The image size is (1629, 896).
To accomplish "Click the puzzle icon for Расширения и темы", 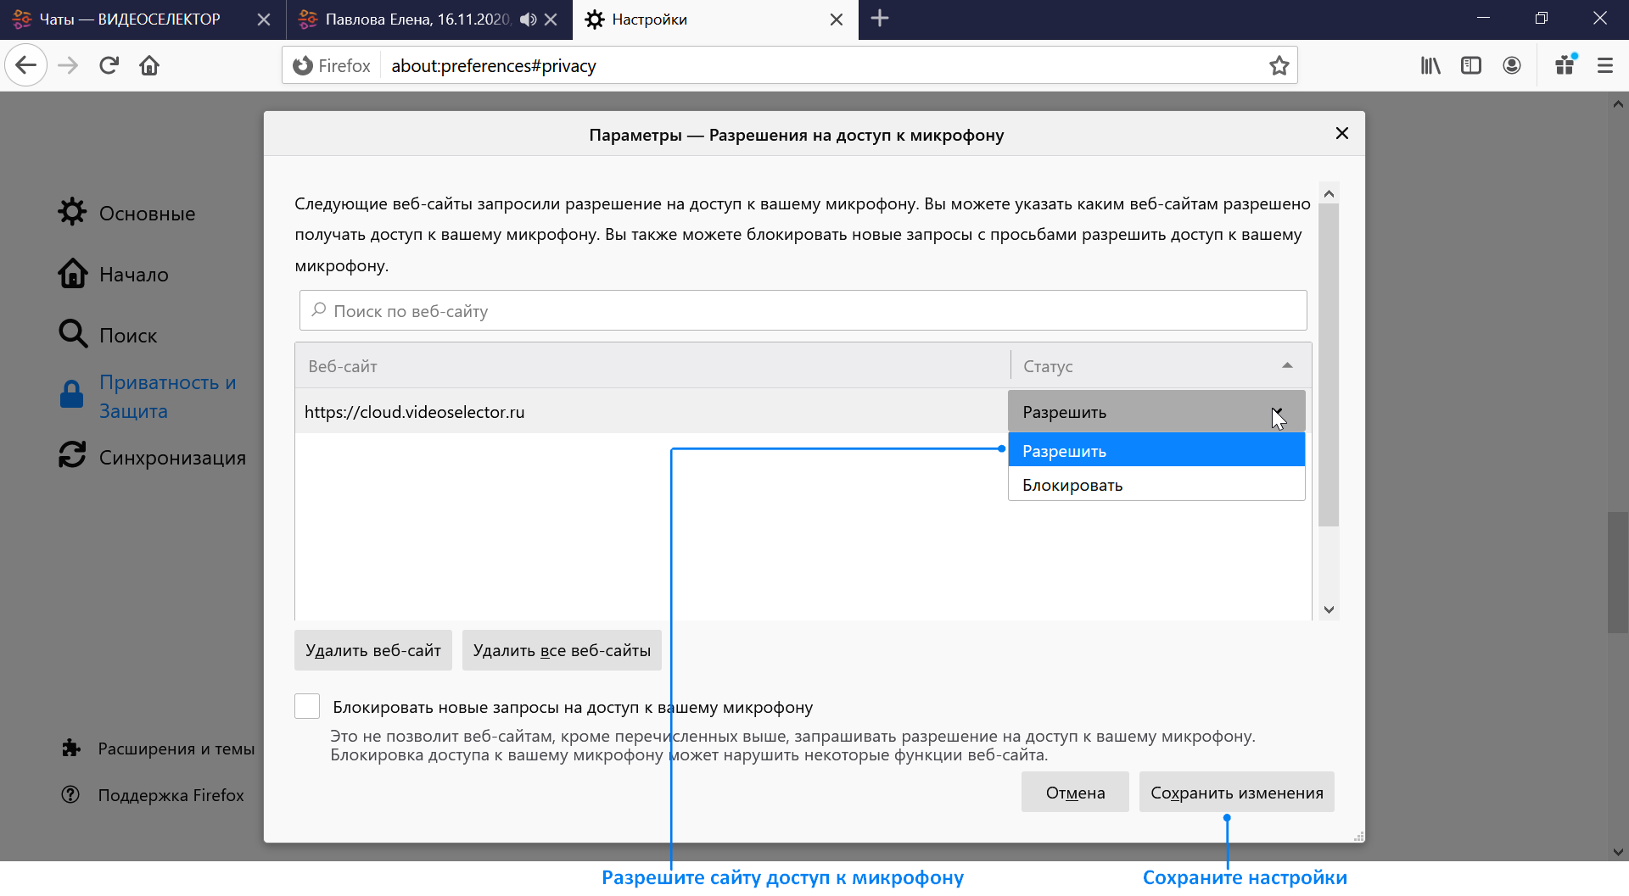I will pyautogui.click(x=71, y=748).
